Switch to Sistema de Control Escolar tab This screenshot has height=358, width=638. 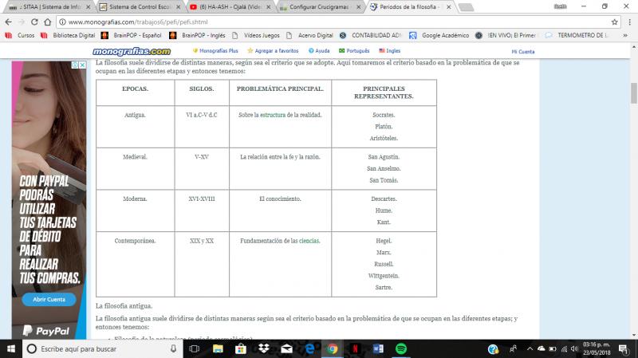click(x=140, y=7)
